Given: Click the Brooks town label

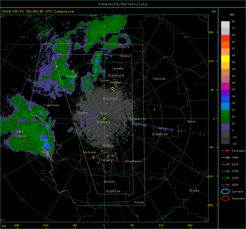Looking at the screenshot, I should [x=194, y=191].
